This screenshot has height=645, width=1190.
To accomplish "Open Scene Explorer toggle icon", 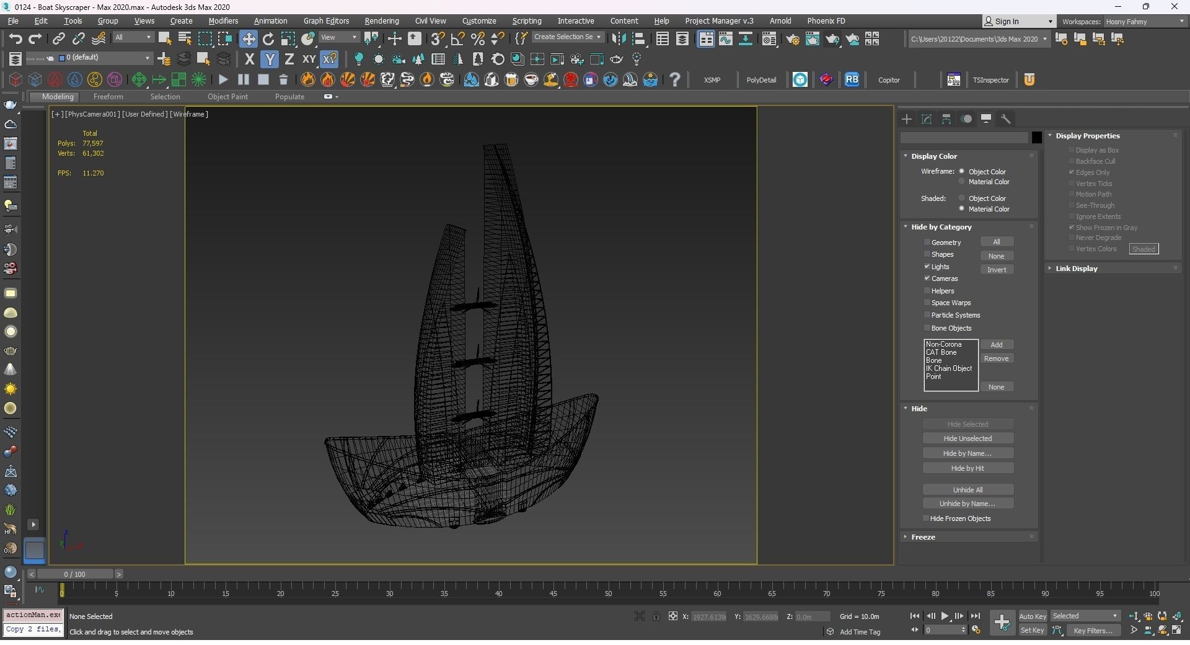I will (x=662, y=39).
